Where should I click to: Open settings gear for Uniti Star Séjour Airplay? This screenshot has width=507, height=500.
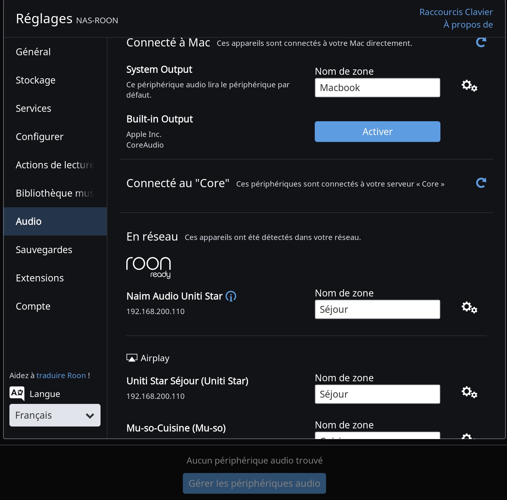(469, 392)
